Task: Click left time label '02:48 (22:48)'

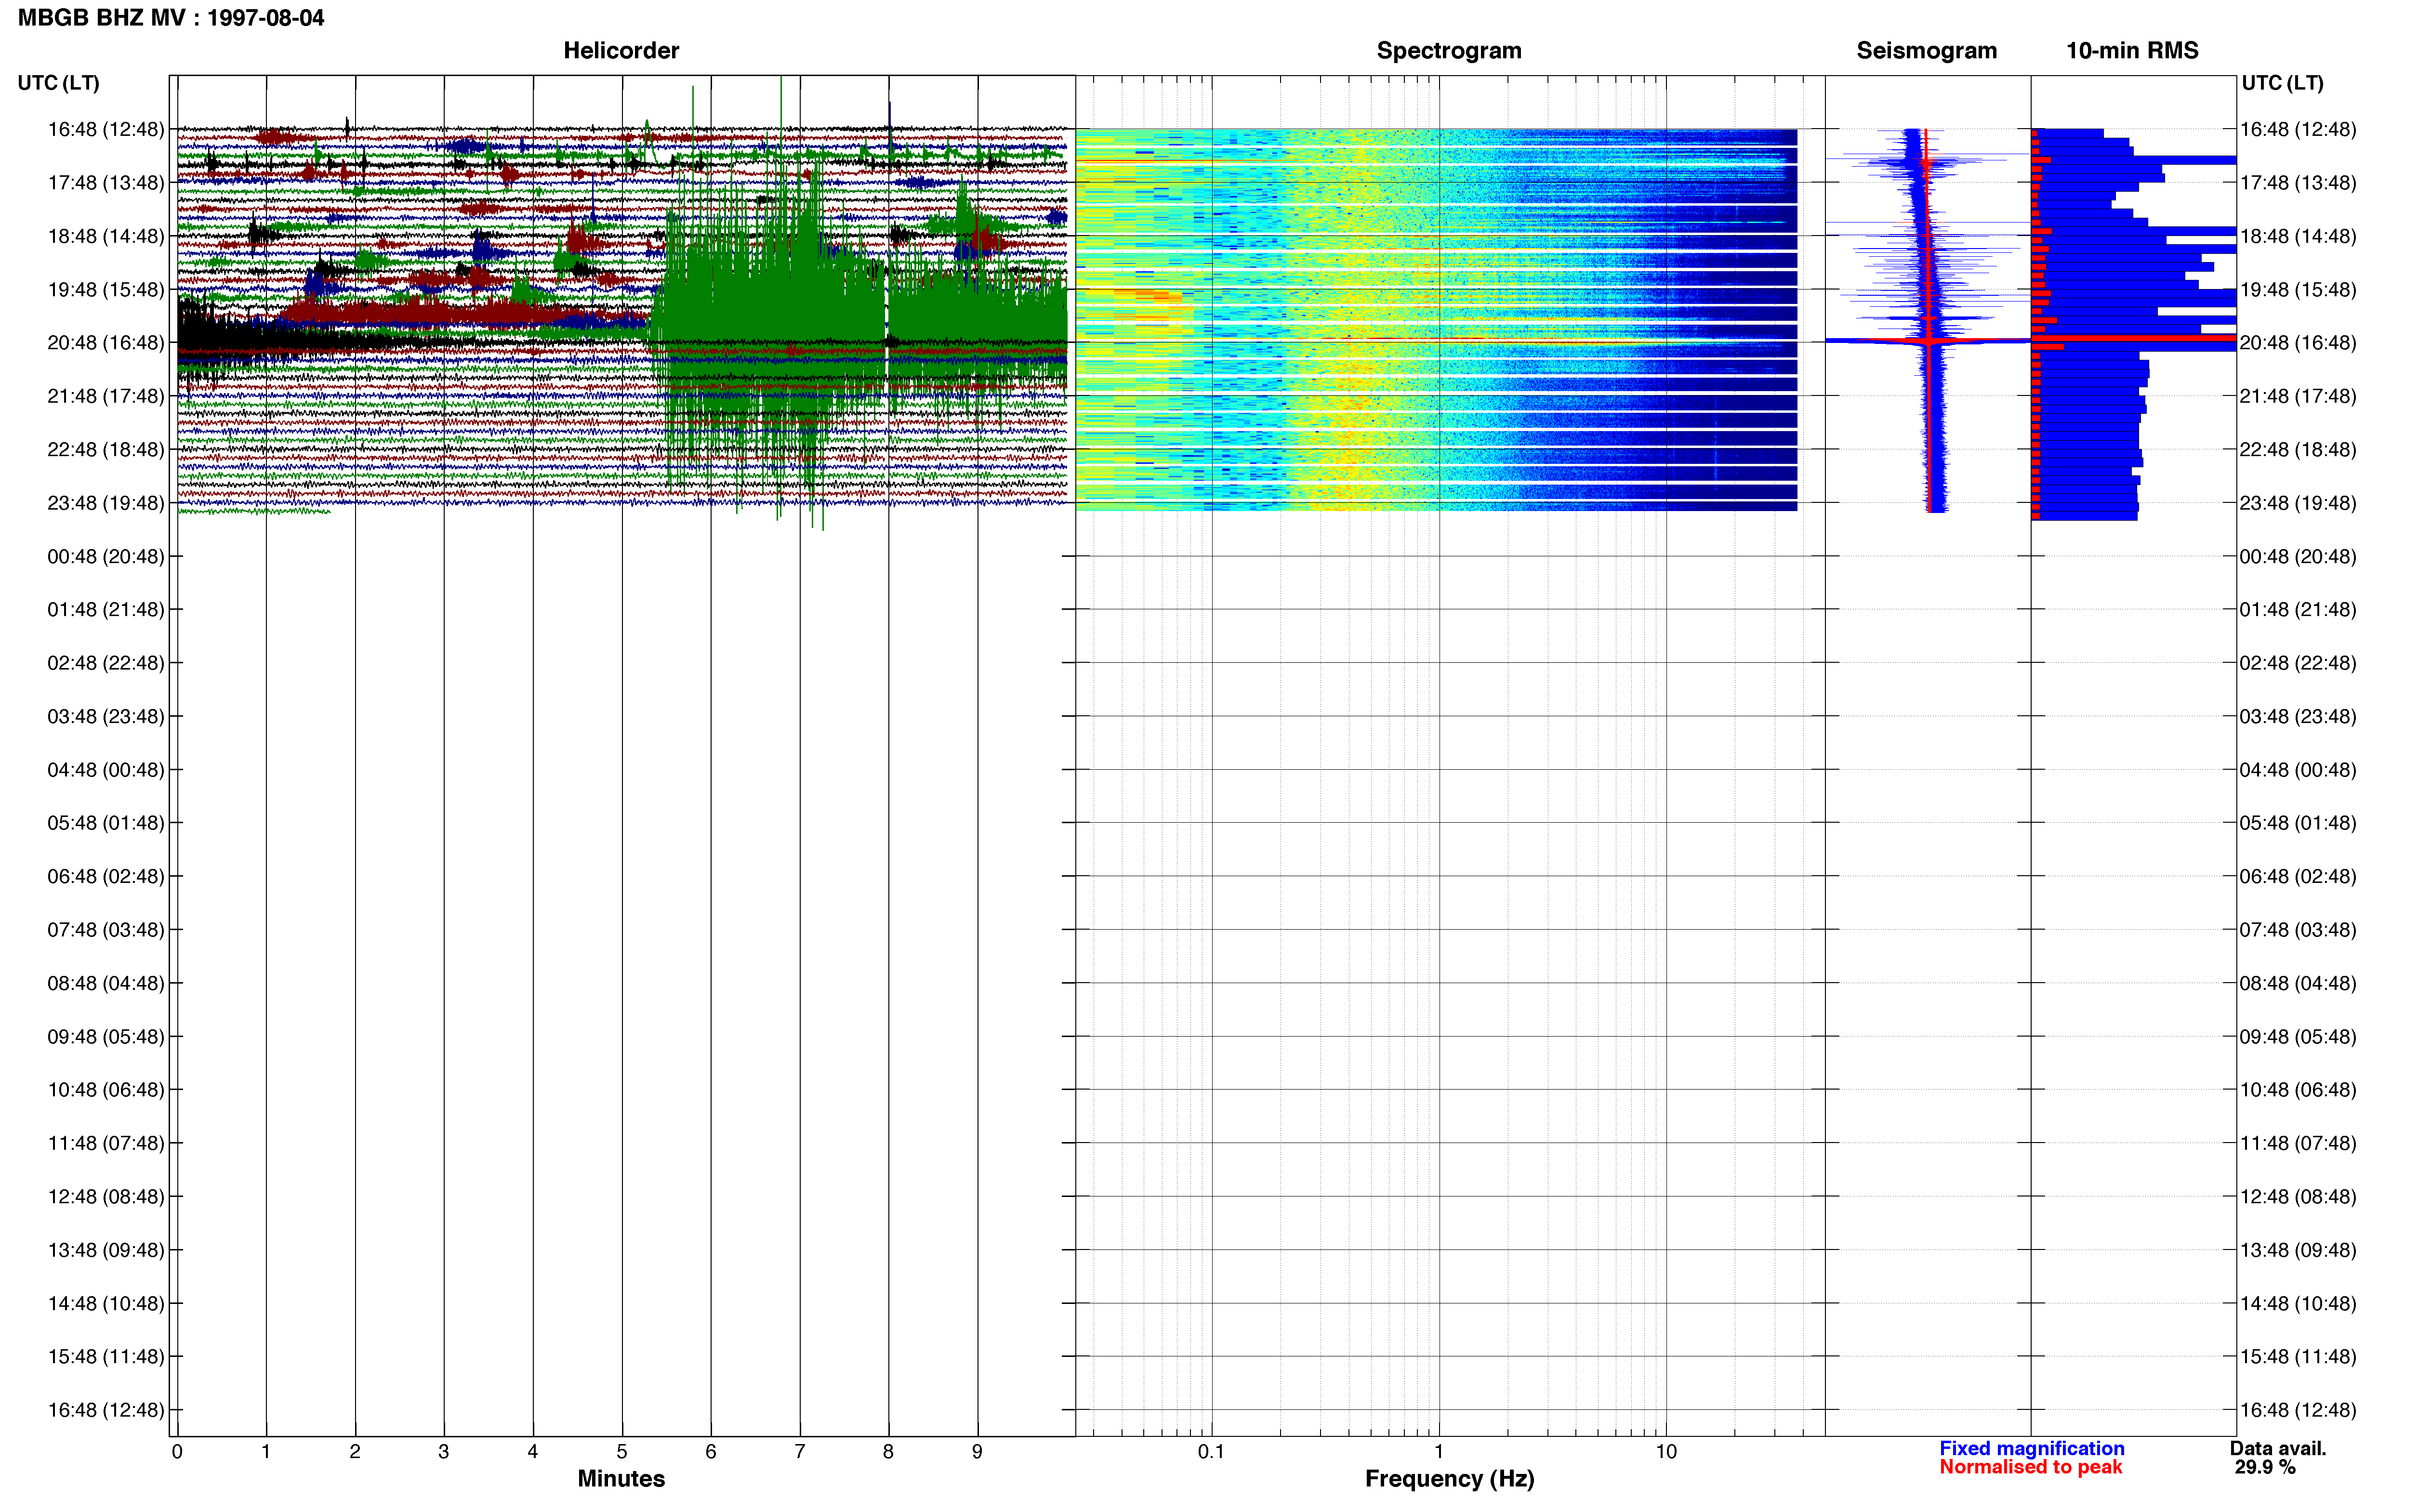Action: tap(106, 663)
